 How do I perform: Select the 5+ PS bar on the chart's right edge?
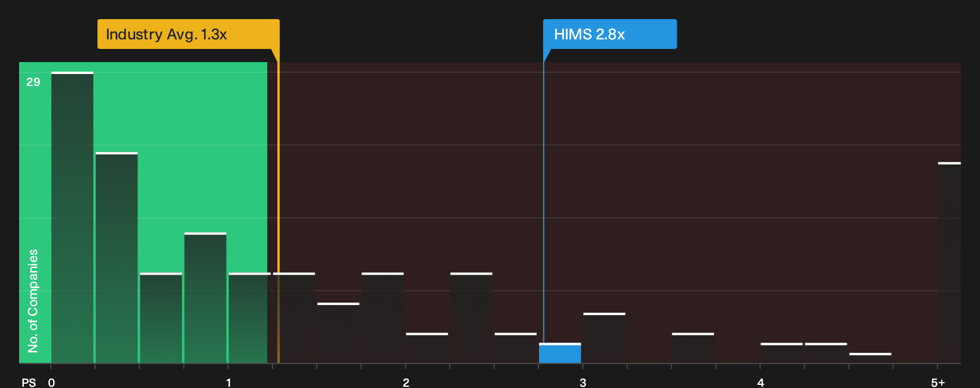pos(949,263)
